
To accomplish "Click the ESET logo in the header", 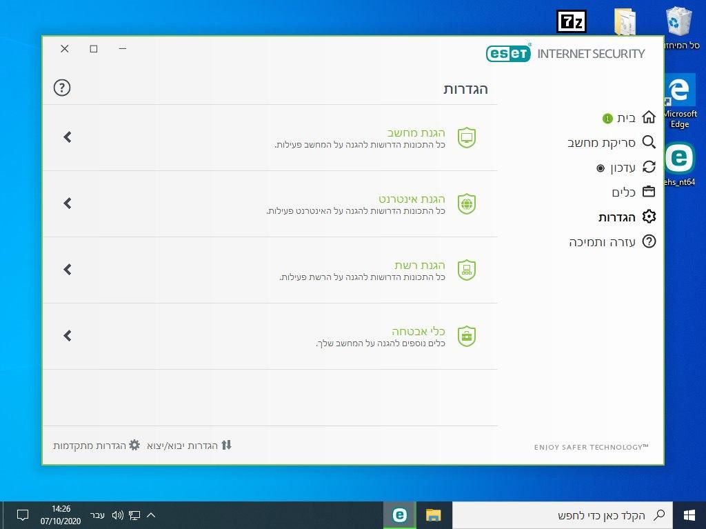I will point(508,54).
